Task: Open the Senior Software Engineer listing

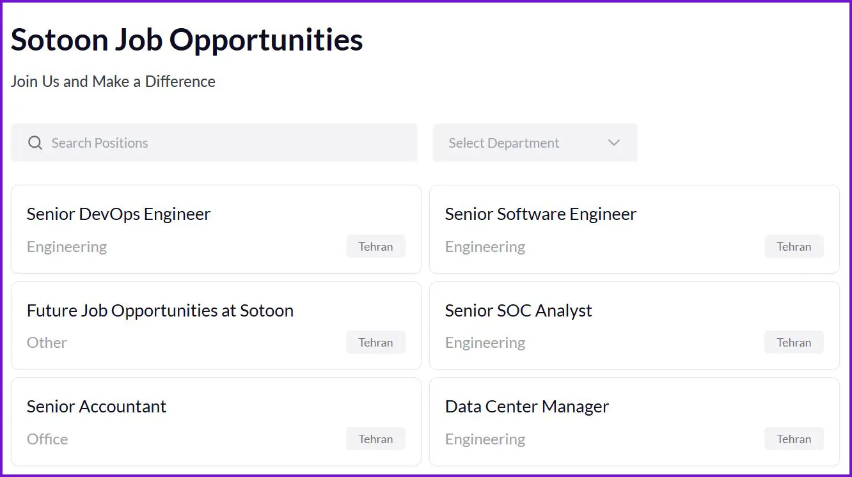Action: pyautogui.click(x=540, y=214)
